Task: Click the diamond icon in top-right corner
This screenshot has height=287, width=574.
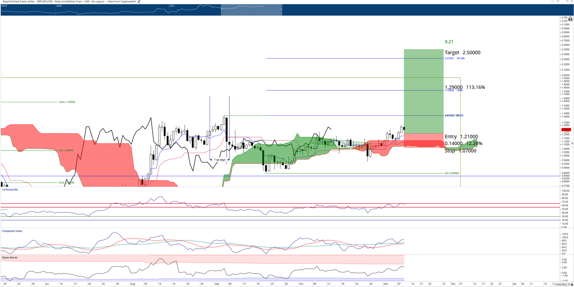Action: click(553, 1)
